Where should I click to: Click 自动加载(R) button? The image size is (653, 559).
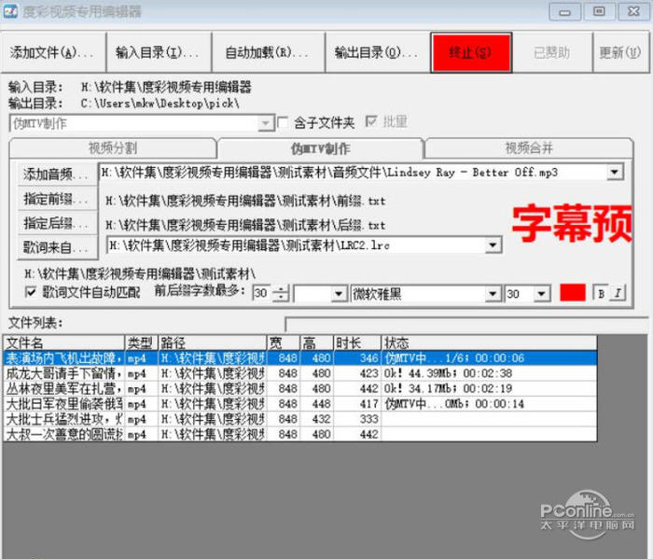pyautogui.click(x=269, y=52)
